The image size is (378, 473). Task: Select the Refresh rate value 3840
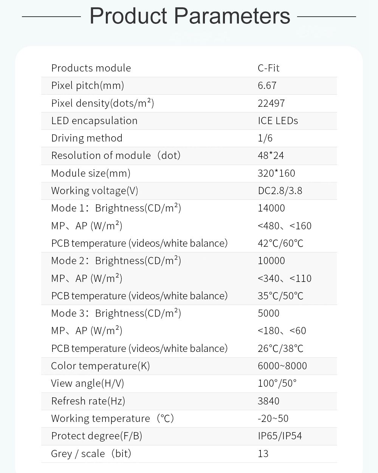coord(268,401)
